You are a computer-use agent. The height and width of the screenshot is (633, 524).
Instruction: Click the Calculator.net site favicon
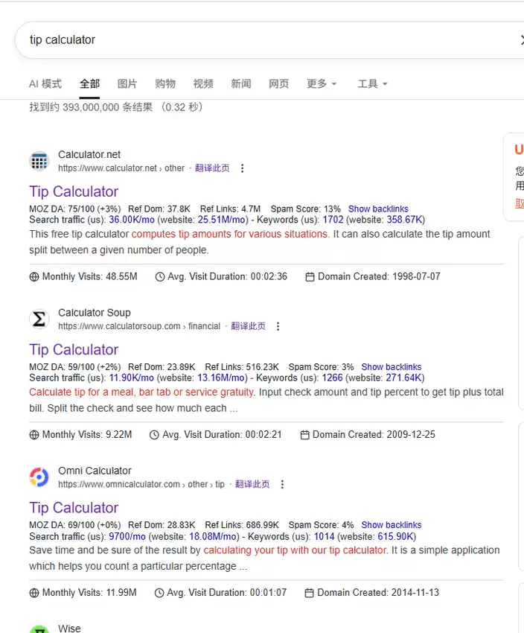39,161
